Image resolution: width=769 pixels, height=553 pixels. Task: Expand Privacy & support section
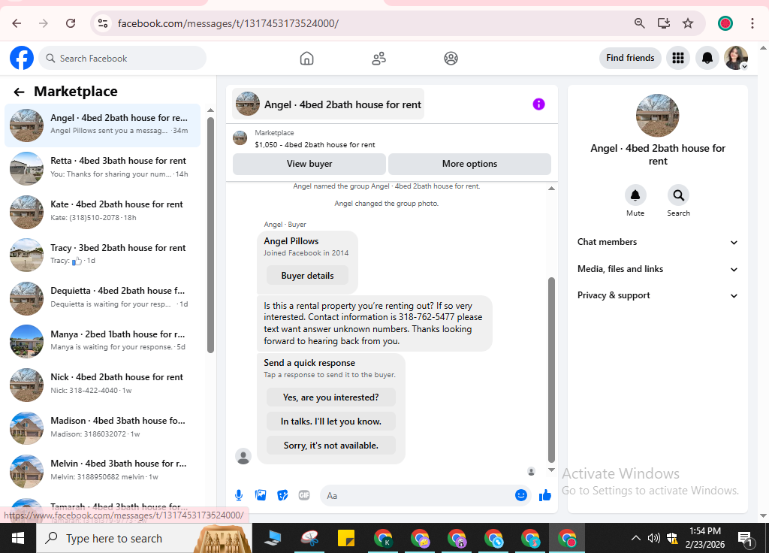tap(657, 295)
